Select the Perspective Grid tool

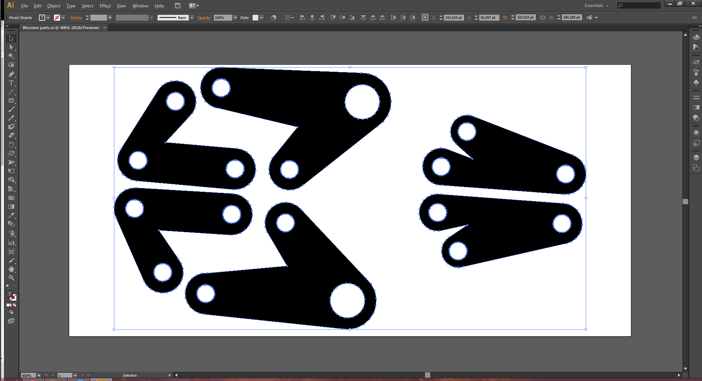tap(11, 189)
